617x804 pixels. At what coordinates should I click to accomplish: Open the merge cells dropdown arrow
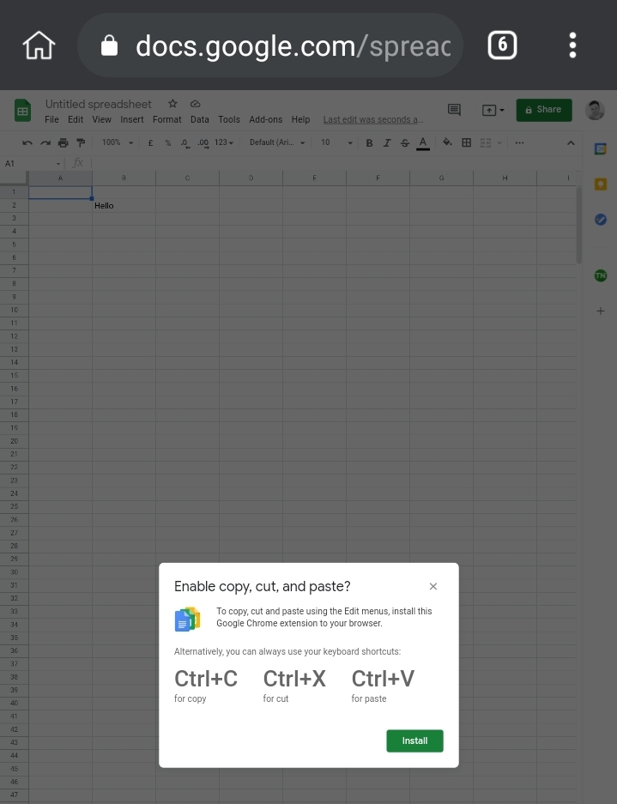coord(499,142)
